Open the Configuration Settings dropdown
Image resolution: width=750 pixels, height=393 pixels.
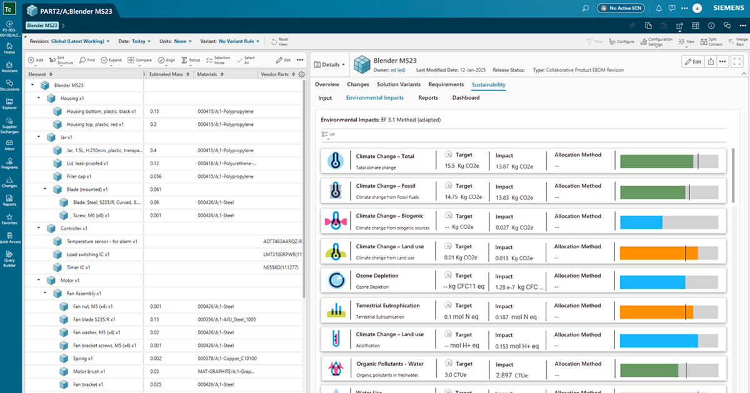click(656, 41)
